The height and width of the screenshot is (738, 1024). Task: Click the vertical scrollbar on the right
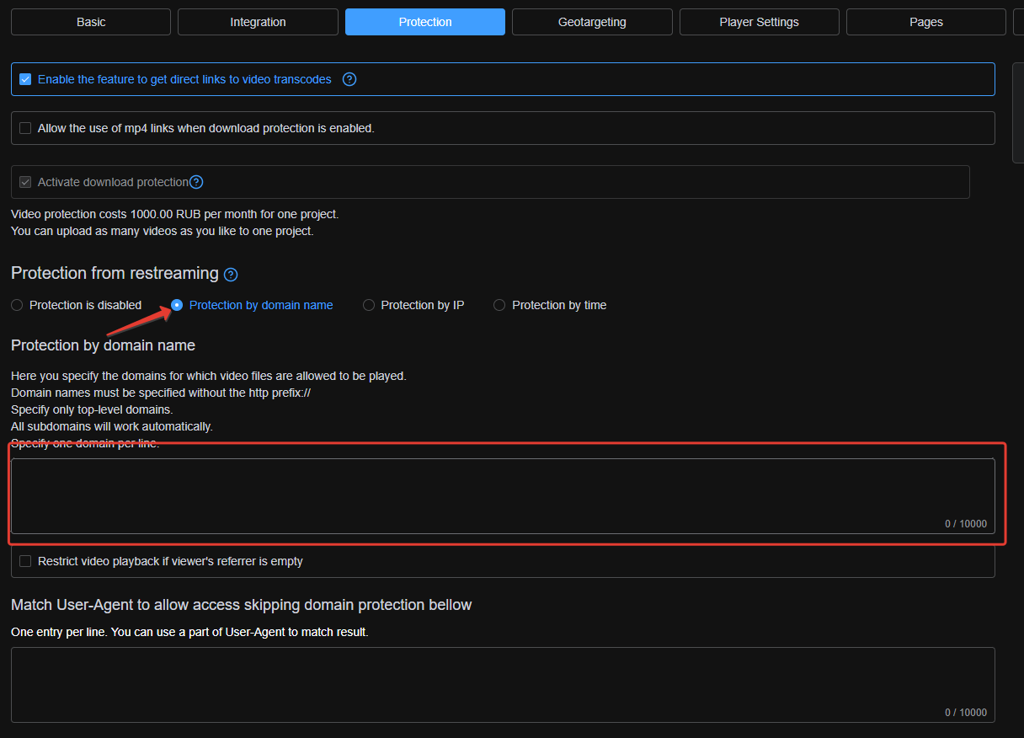1018,112
